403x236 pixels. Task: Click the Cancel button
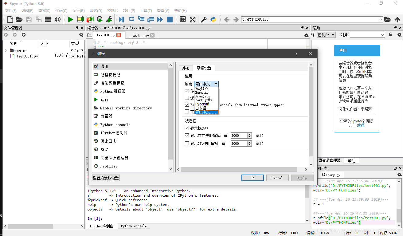point(277,178)
